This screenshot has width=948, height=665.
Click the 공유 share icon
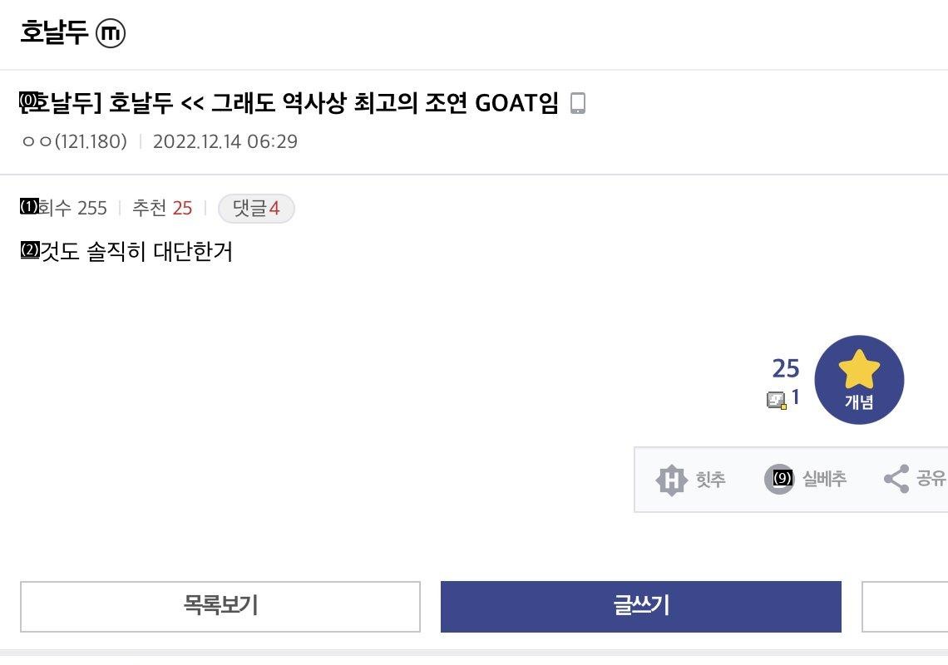[896, 479]
